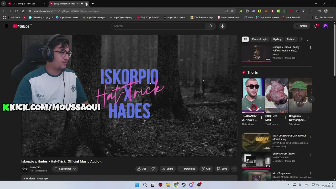Switch the FRA keyboard language indicator

coord(306,185)
